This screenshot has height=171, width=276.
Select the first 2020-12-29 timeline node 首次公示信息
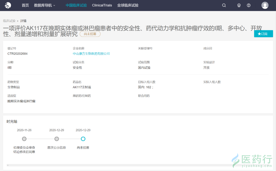pos(56,139)
